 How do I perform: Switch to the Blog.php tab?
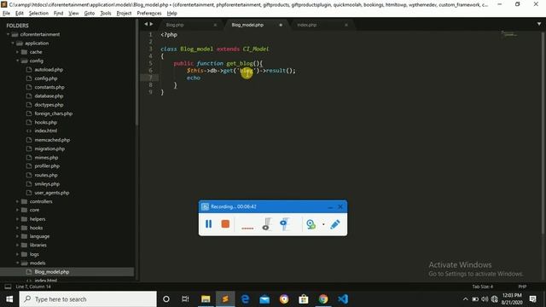[x=175, y=25]
